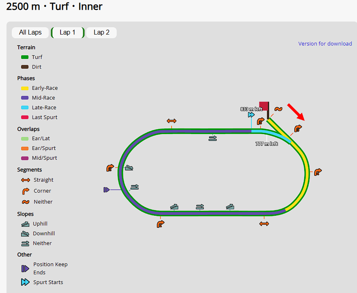Click the Neither icon in the Slopes legend
This screenshot has width=357, height=293.
[x=25, y=243]
